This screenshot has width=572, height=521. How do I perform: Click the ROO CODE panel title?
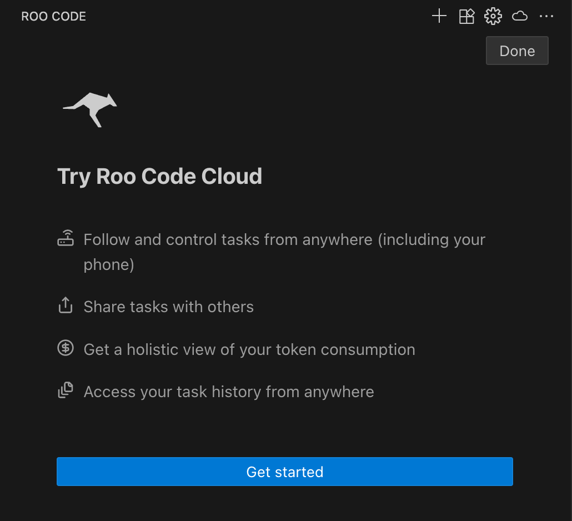coord(53,16)
